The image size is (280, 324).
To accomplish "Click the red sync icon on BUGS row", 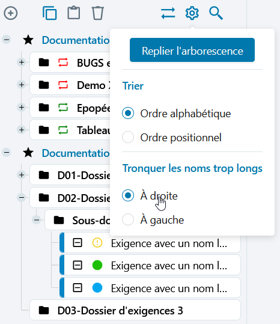I will [63, 63].
